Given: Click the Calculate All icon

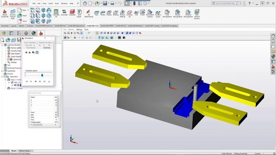Looking at the screenshot, I should pyautogui.click(x=56, y=13).
